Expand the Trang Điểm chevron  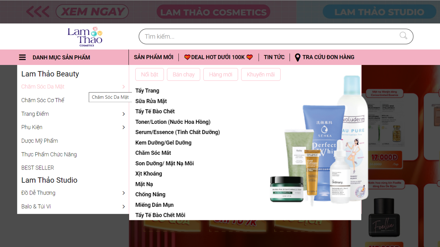pos(124,114)
